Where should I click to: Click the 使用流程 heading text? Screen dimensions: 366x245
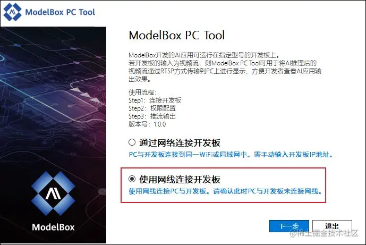142,92
